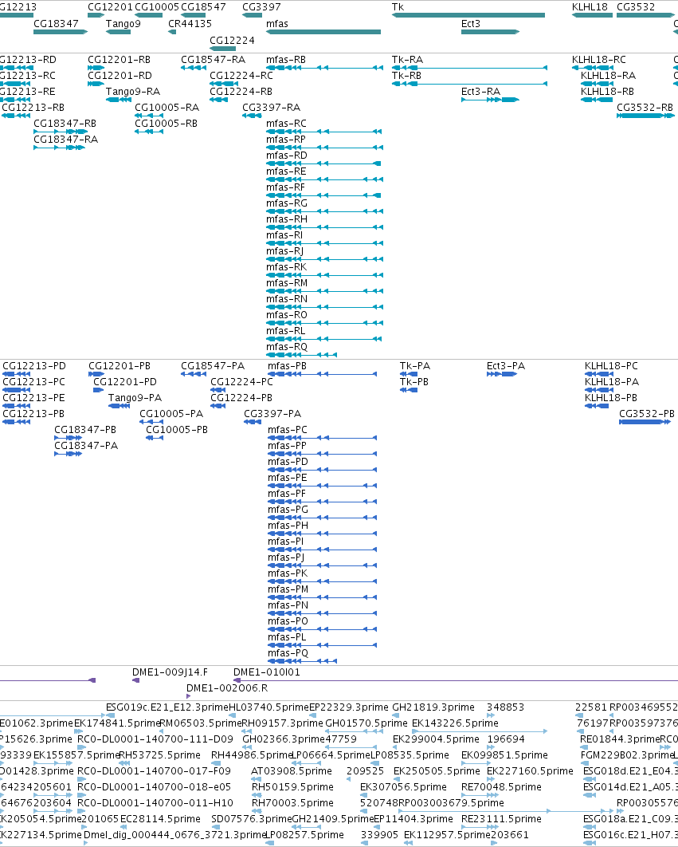This screenshot has height=847, width=678.
Task: Click the CG18347 gene label
Action: [56, 24]
